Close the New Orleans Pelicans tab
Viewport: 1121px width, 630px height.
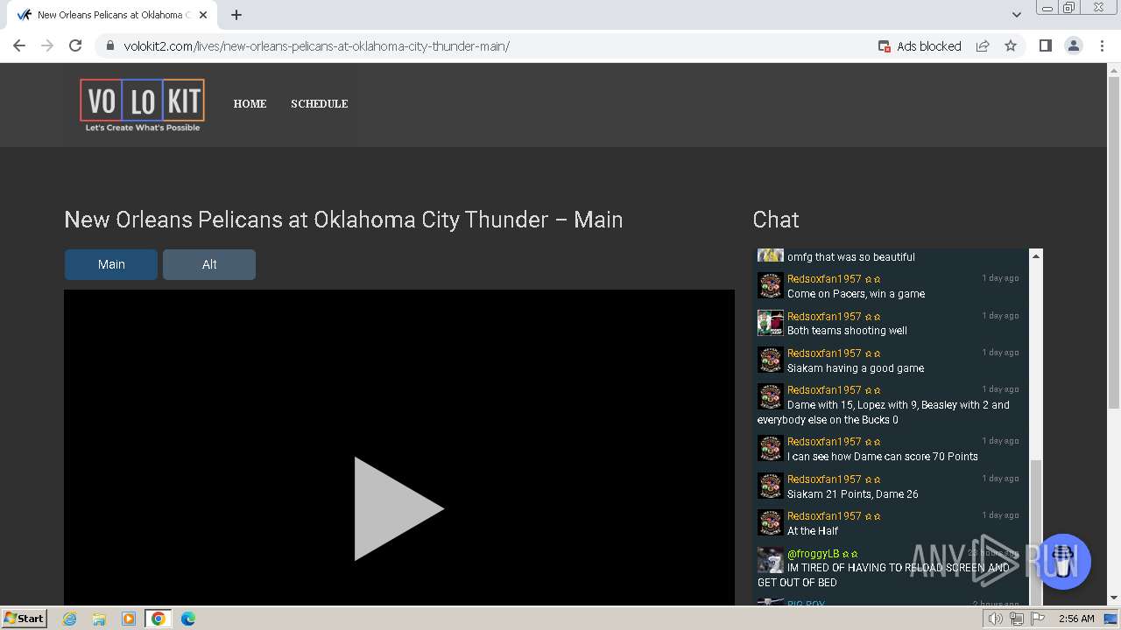(203, 15)
